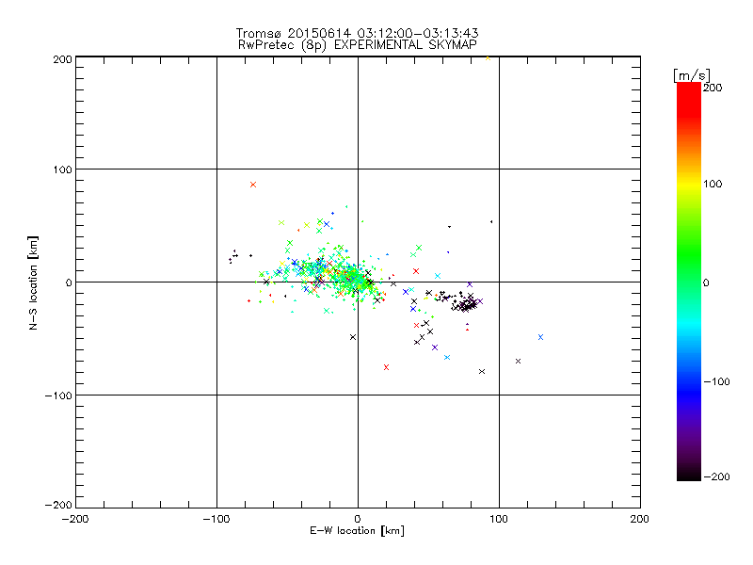Click the x-axis tick label 200

click(x=639, y=519)
